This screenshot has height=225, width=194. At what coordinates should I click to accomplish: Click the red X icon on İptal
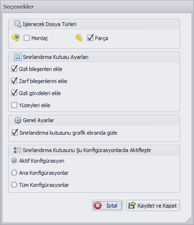click(x=98, y=206)
